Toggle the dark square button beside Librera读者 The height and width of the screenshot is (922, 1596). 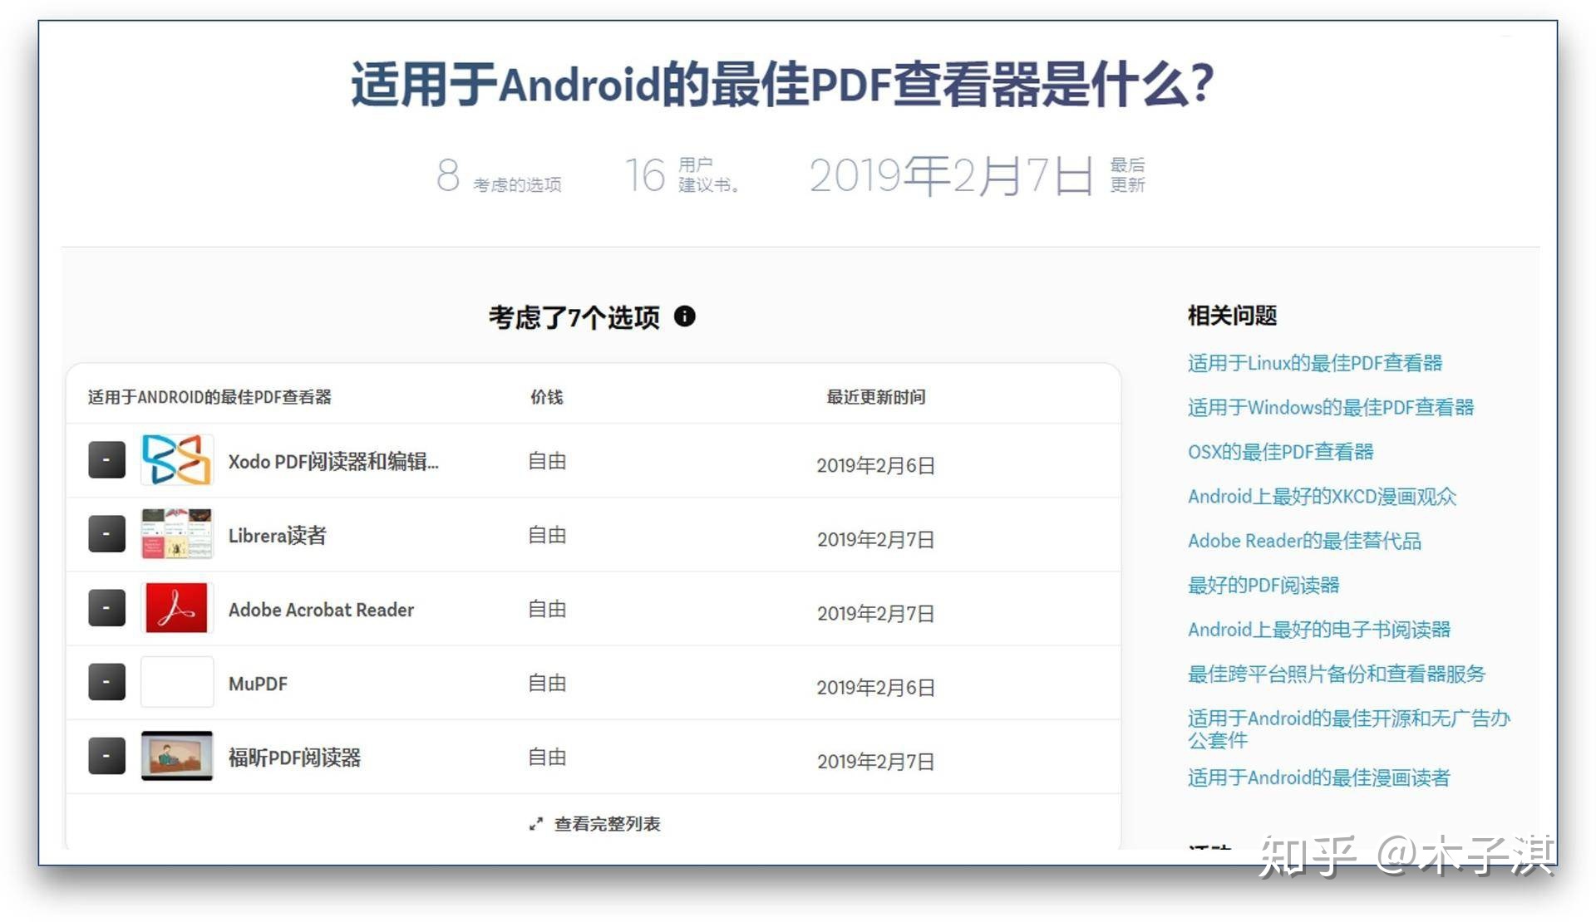106,533
